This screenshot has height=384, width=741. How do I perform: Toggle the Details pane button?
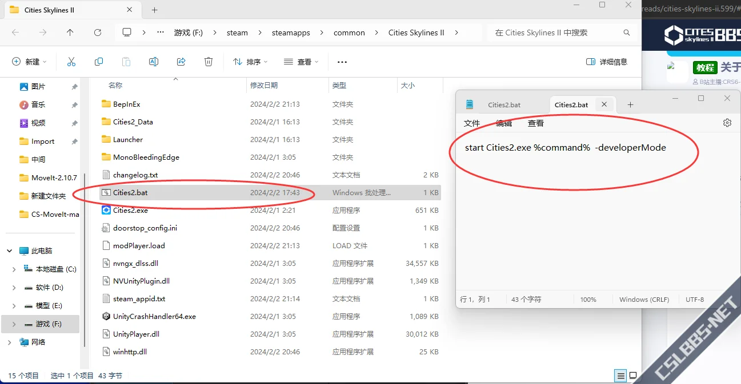point(607,62)
